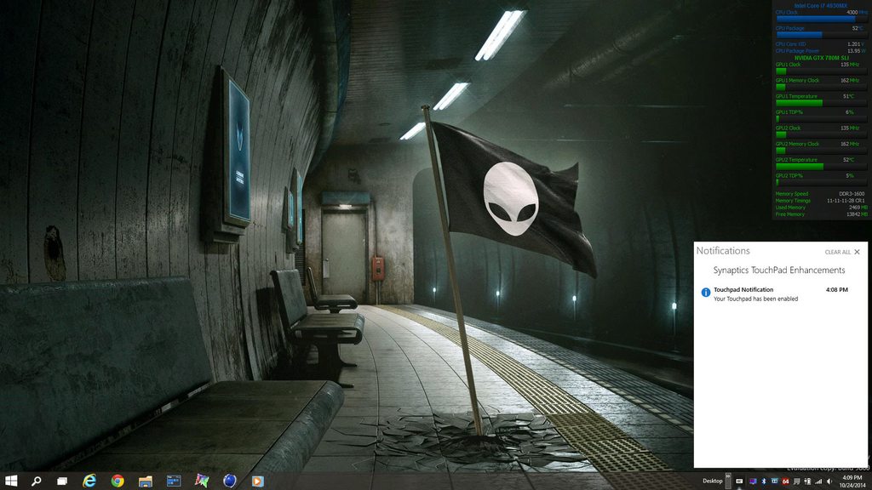This screenshot has height=490, width=872.
Task: Open the Windows Start button
Action: pyautogui.click(x=10, y=481)
